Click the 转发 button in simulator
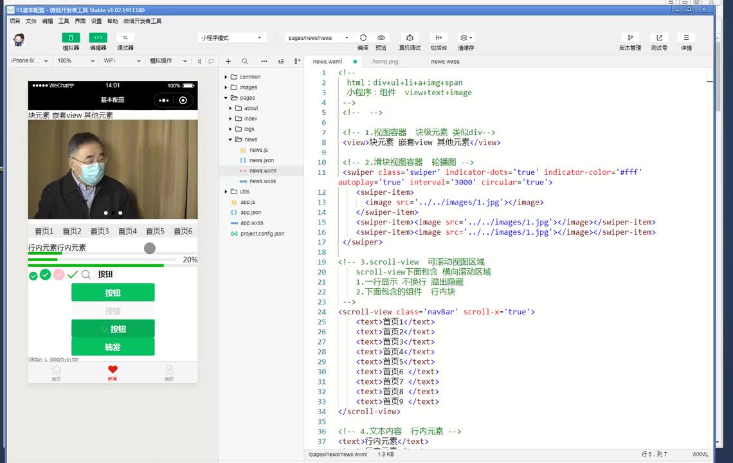This screenshot has height=463, width=733. [x=113, y=347]
